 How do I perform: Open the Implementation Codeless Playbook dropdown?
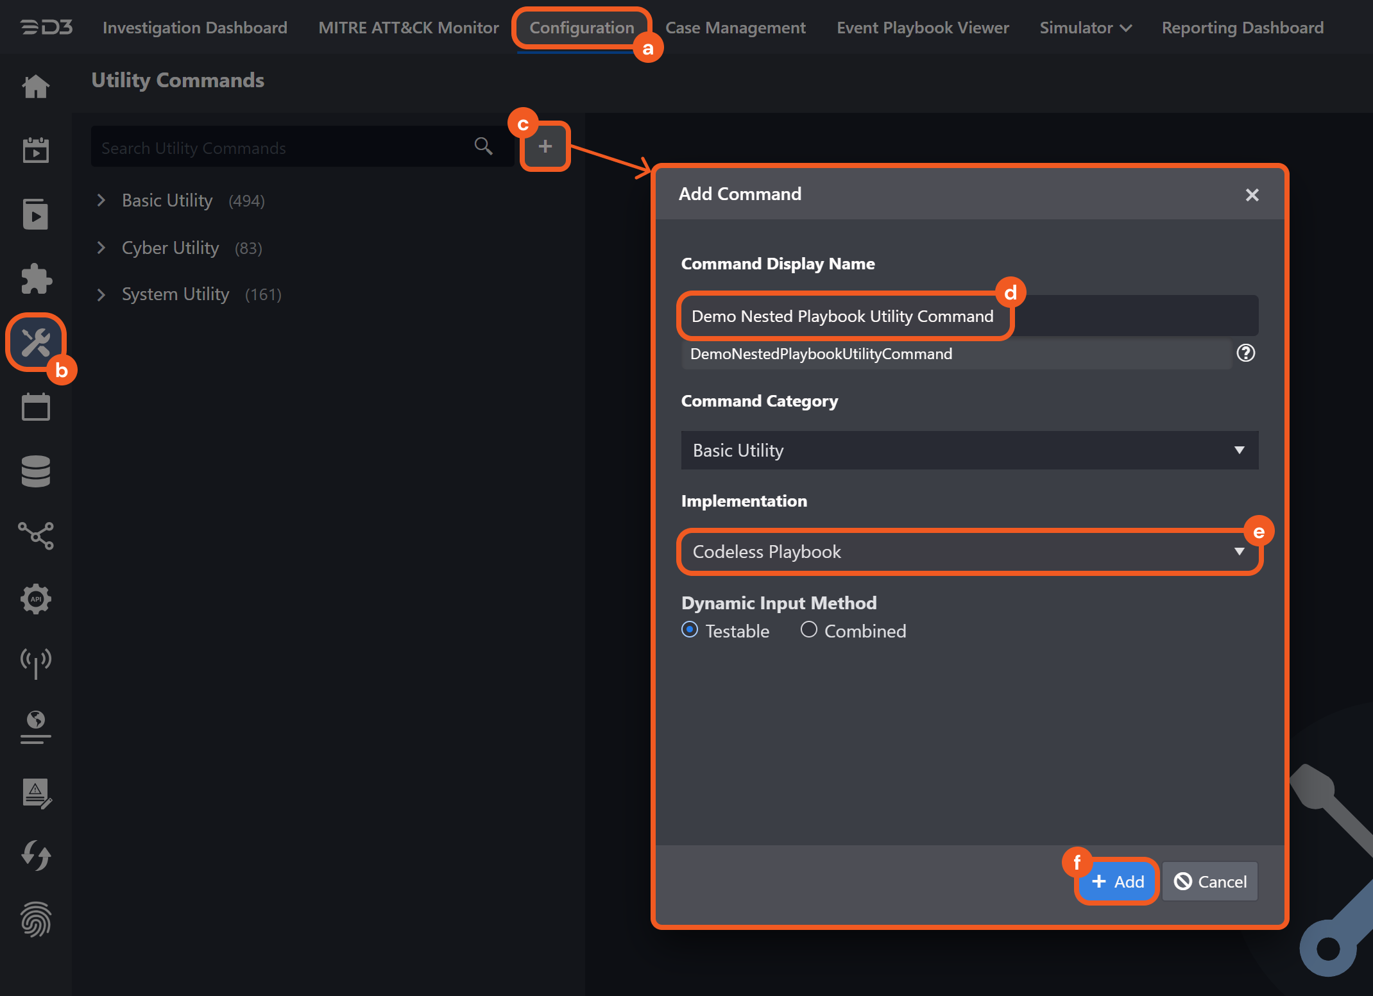(x=969, y=552)
